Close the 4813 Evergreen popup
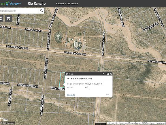The width and height of the screenshot is (166, 125). point(111,74)
